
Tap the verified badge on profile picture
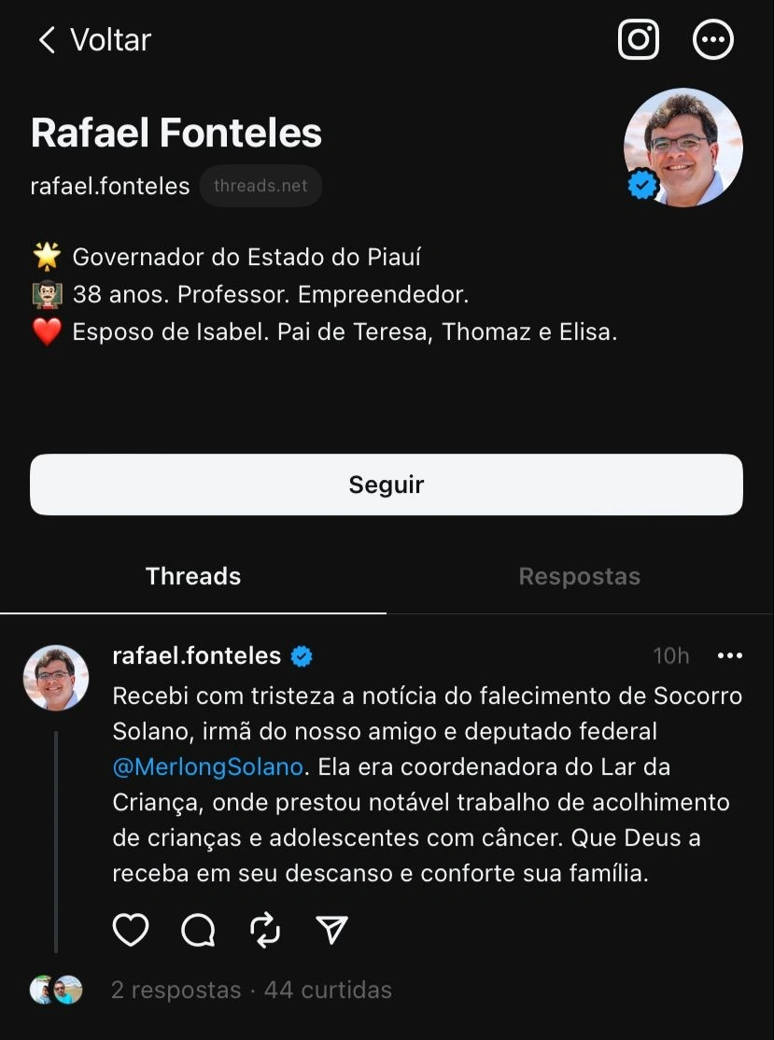(642, 186)
